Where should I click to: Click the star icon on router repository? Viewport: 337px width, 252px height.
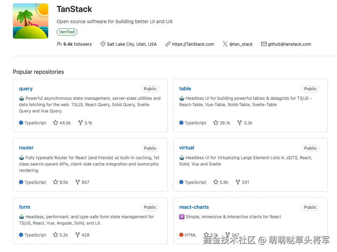(x=56, y=182)
